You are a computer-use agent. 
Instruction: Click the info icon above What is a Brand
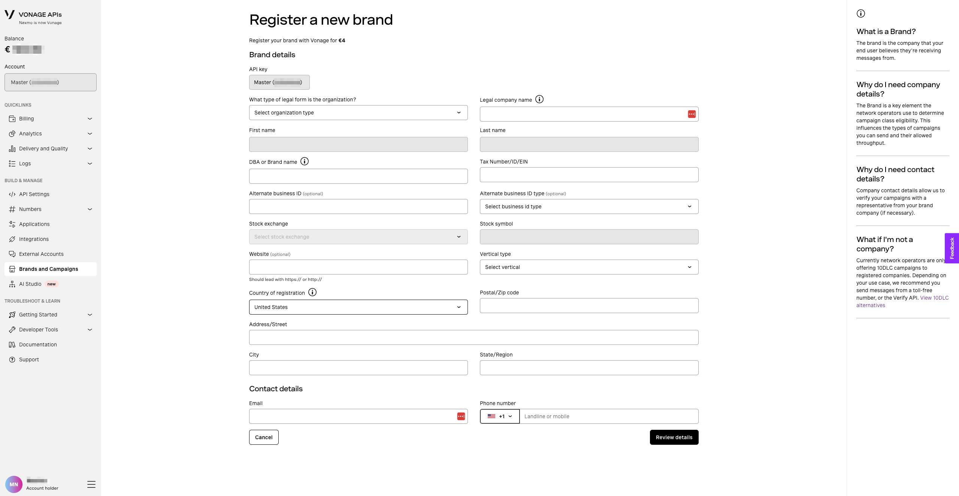coord(861,13)
